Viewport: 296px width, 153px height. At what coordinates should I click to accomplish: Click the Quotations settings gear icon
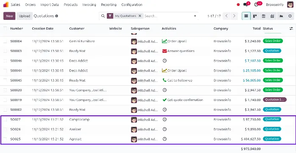tap(57, 16)
